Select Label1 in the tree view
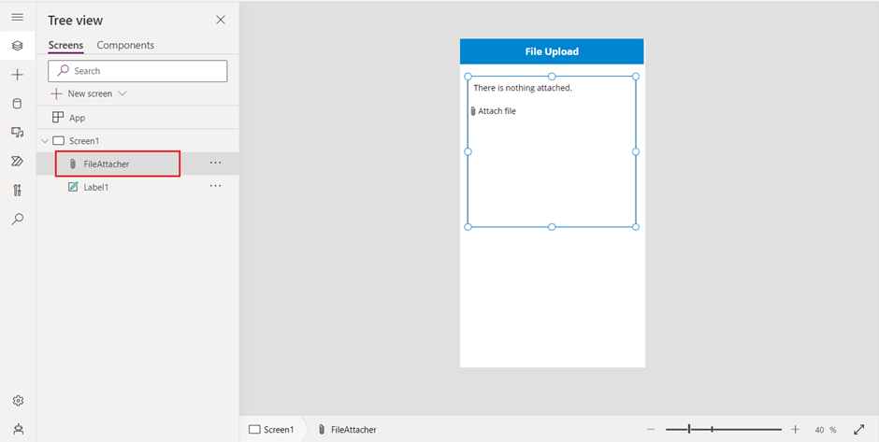The height and width of the screenshot is (442, 879). pos(95,187)
